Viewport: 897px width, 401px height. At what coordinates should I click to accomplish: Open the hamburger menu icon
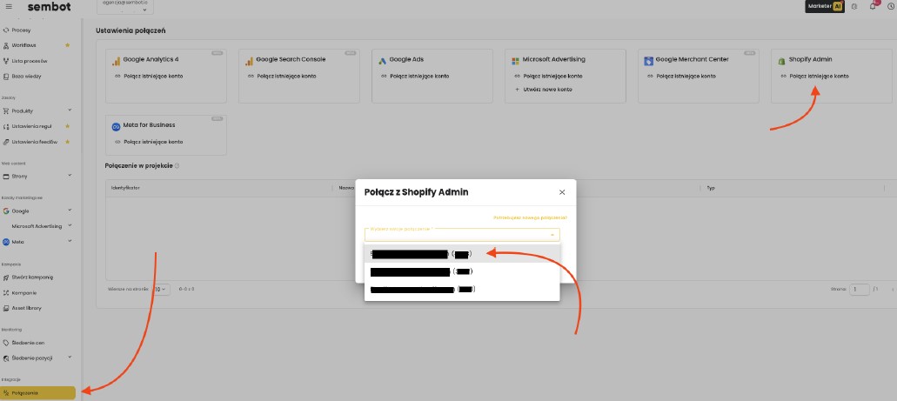(9, 6)
